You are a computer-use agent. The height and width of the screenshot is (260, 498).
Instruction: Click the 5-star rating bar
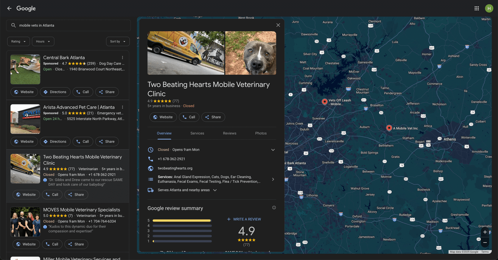(182, 221)
